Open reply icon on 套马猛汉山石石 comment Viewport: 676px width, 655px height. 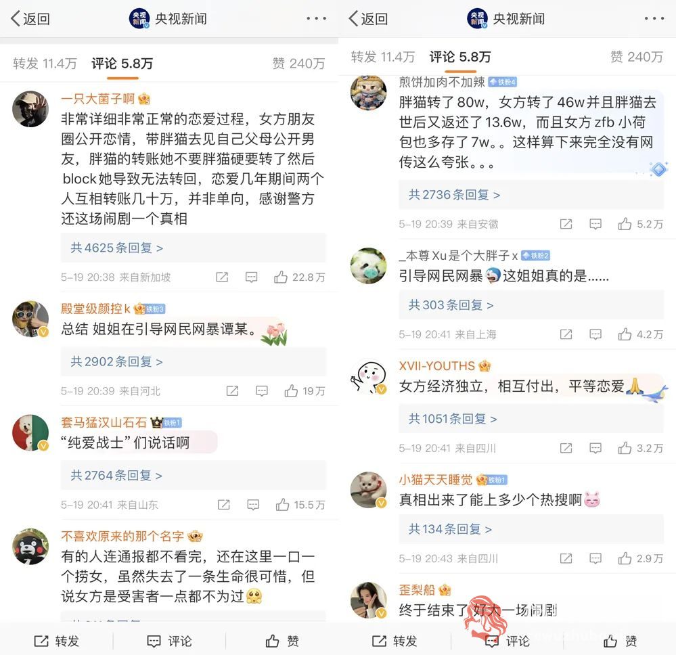coord(253,505)
